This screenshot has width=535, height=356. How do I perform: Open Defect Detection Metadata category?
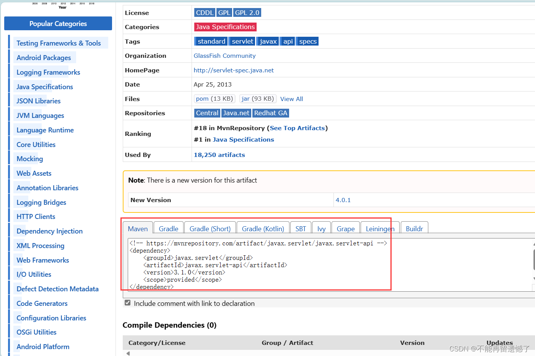pos(58,289)
